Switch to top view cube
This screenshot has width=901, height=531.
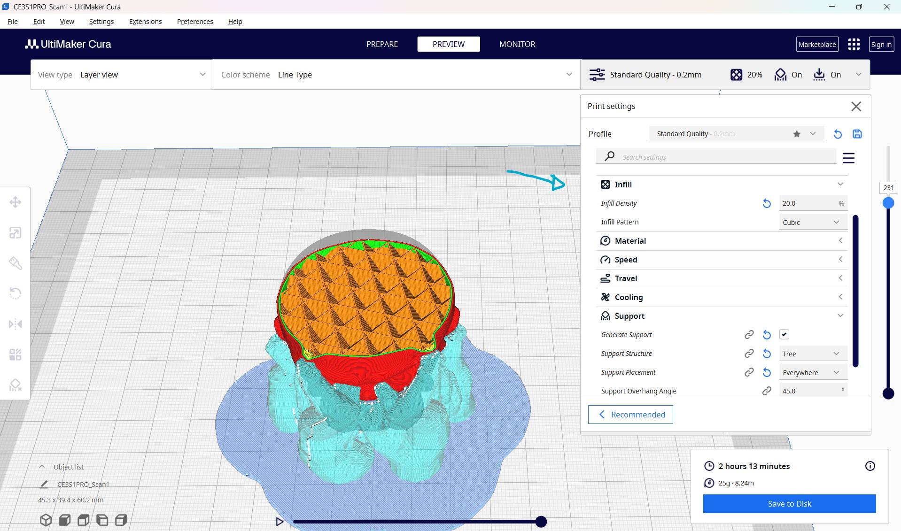(83, 520)
